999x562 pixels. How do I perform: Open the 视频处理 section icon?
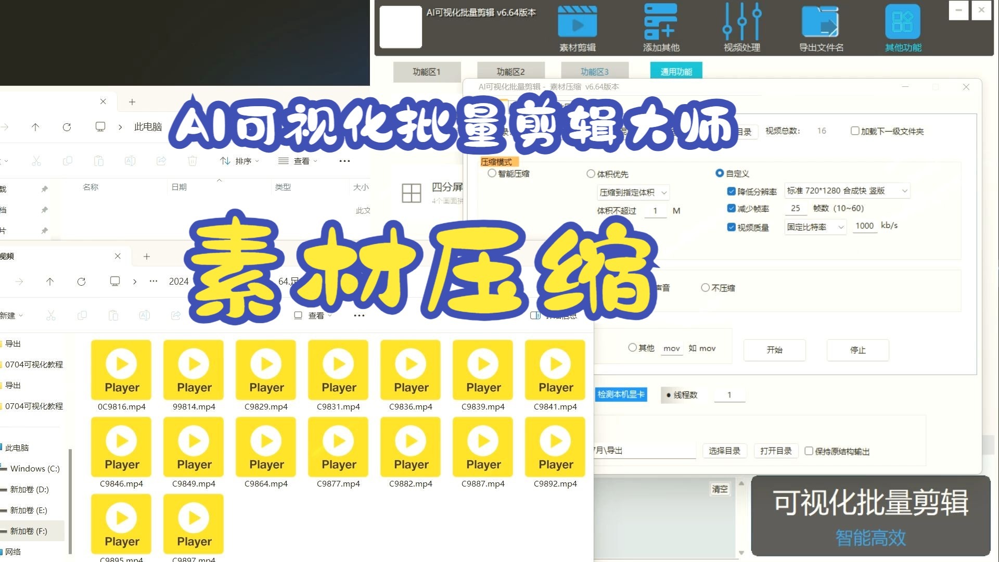742,22
